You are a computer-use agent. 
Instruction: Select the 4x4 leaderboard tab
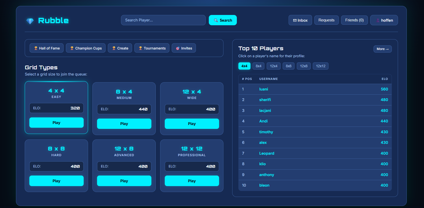click(244, 66)
